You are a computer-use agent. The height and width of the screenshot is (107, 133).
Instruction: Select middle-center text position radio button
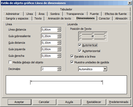pyautogui.click(x=93, y=36)
